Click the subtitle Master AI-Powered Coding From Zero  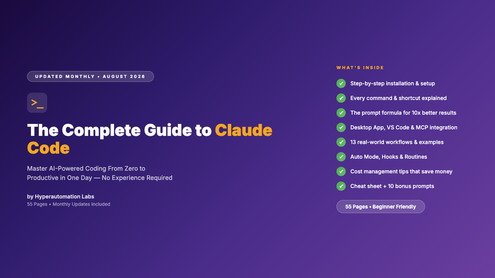(100, 173)
